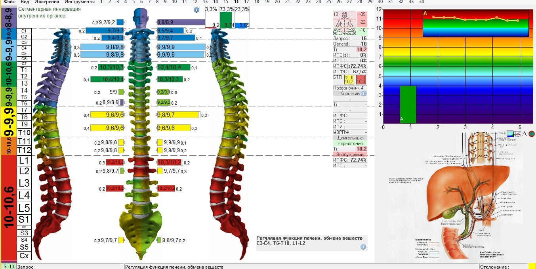Click the Длительные section header
The image size is (536, 269).
[350, 137]
